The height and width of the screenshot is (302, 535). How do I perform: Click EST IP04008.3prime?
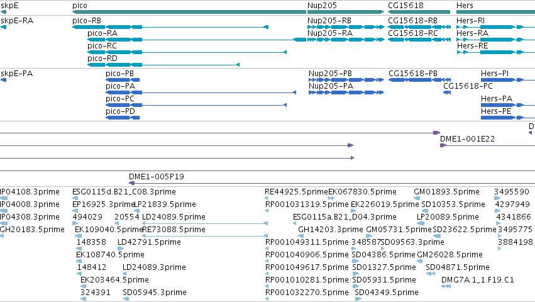click(30, 204)
